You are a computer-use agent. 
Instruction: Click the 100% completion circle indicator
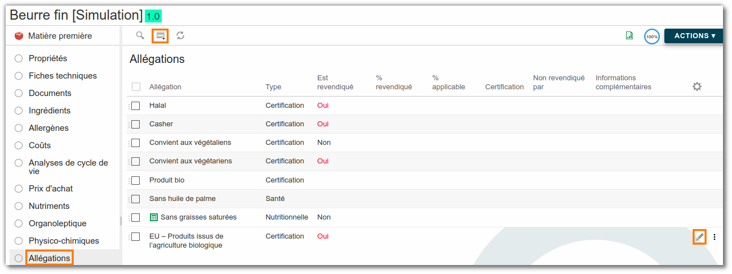point(652,36)
